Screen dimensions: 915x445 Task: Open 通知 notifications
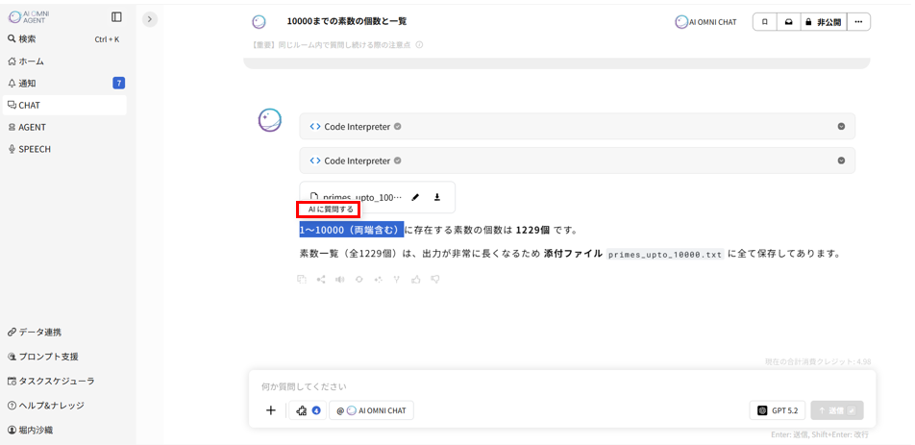coord(64,84)
